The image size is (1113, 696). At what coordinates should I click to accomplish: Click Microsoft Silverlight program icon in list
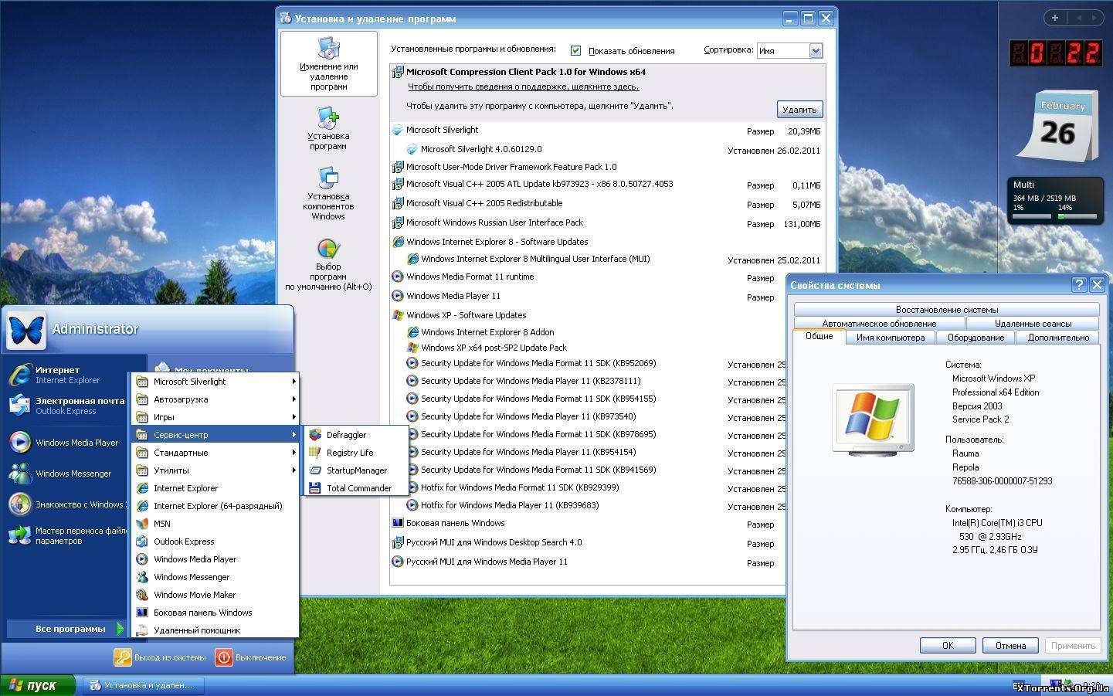click(398, 130)
